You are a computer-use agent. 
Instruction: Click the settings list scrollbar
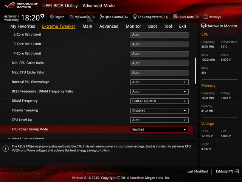[195, 71]
